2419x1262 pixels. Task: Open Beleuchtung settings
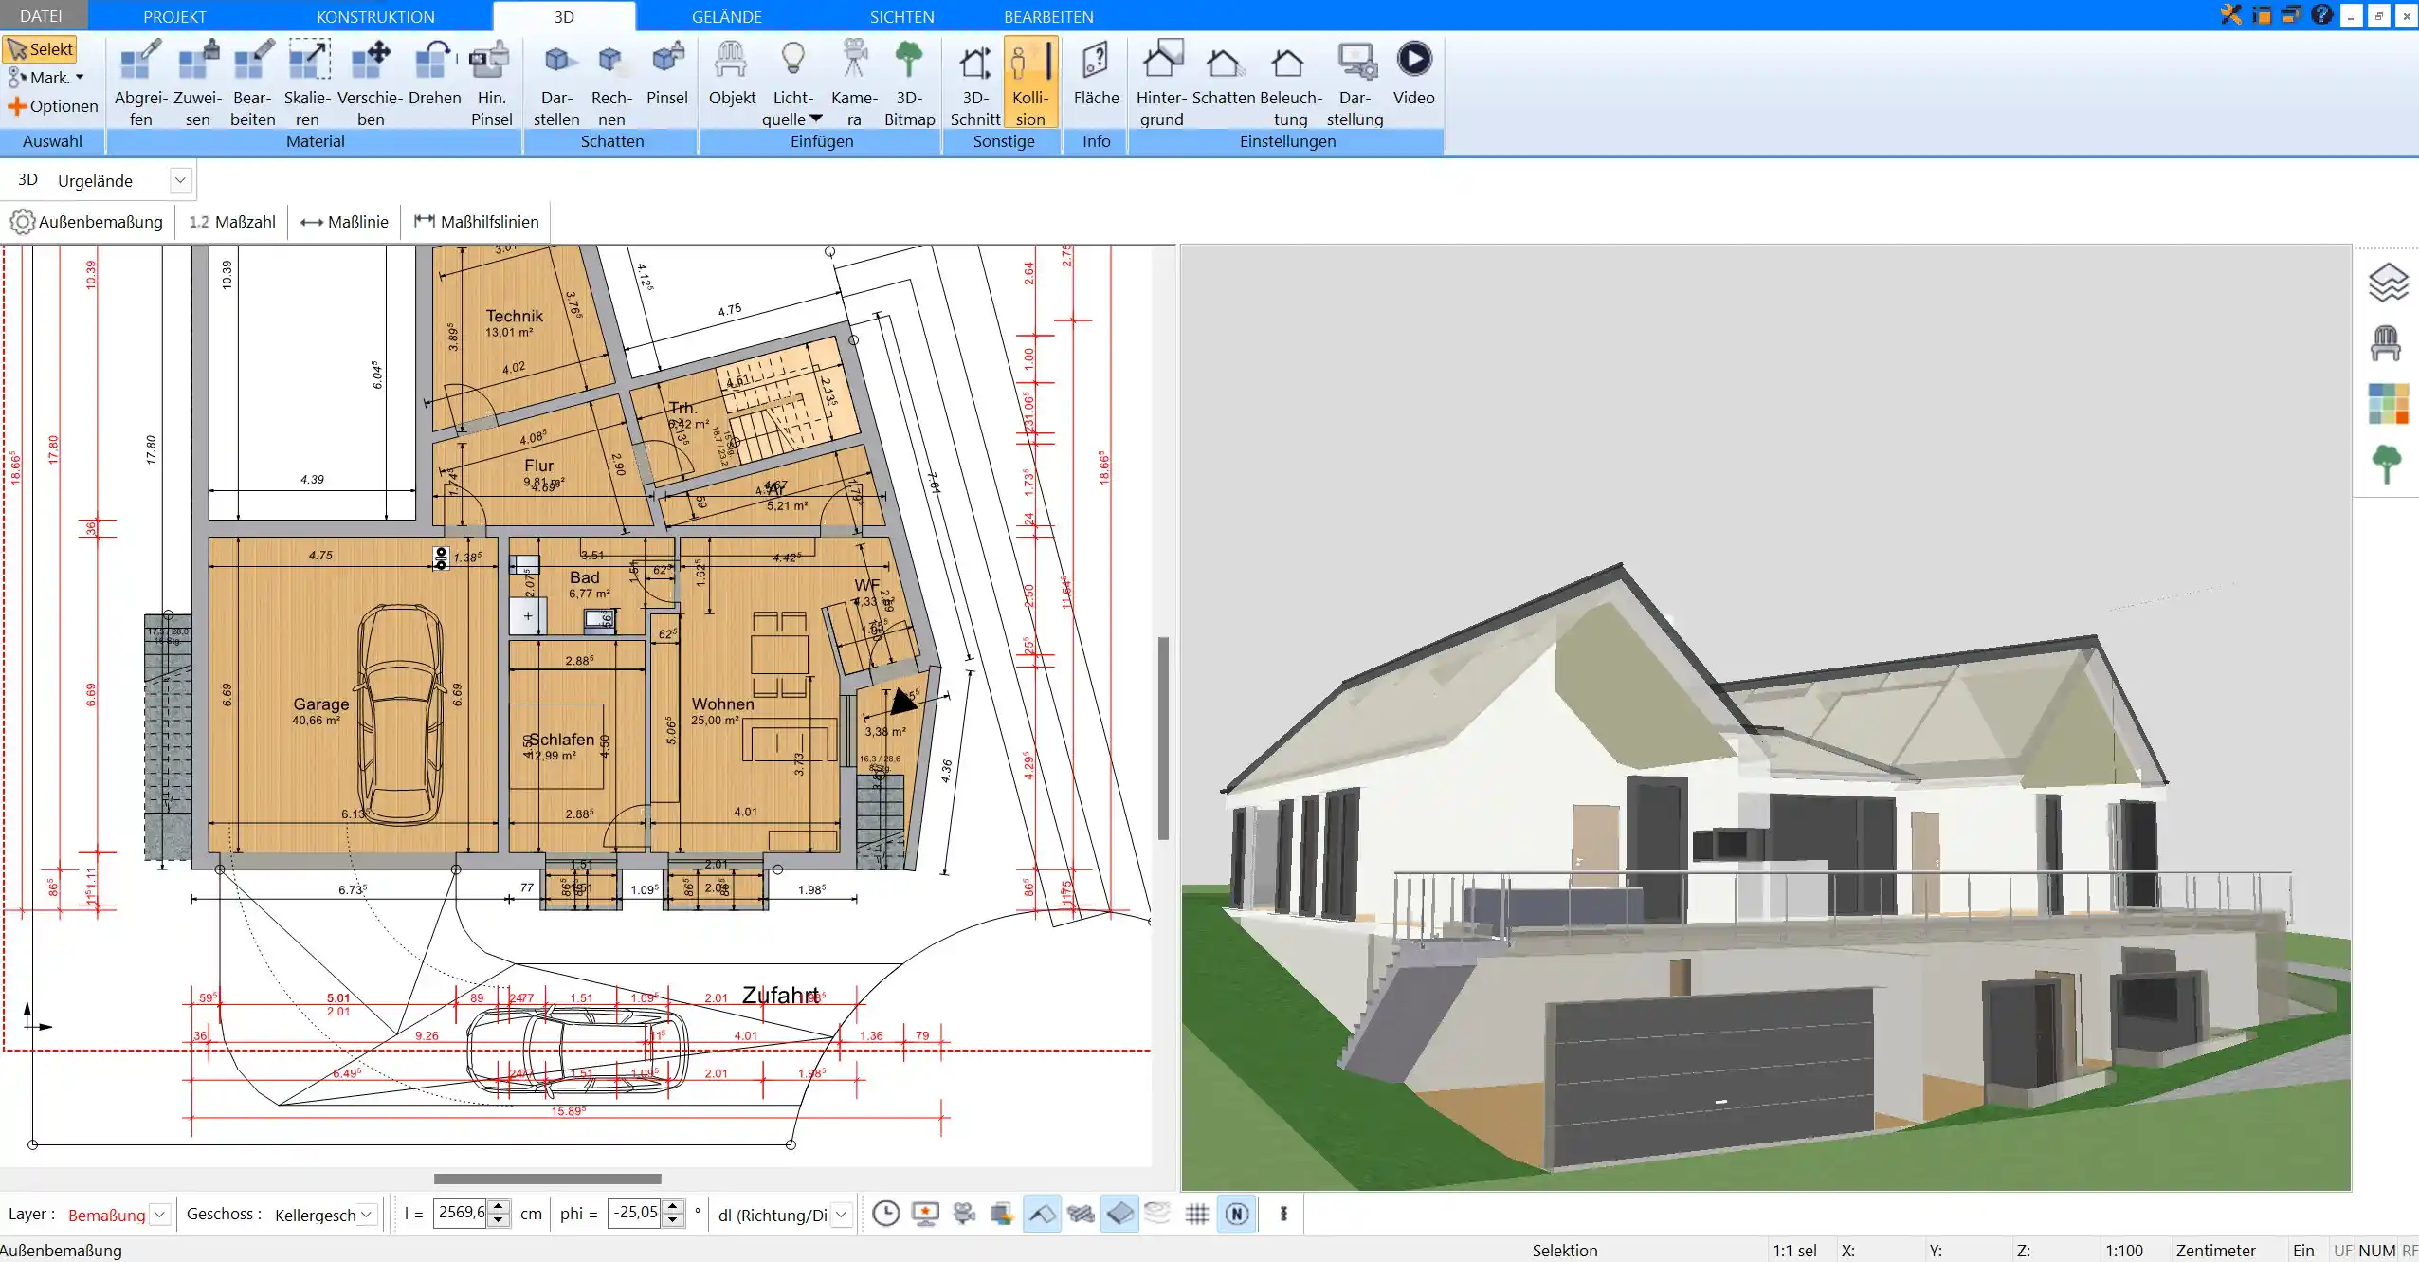click(x=1290, y=82)
